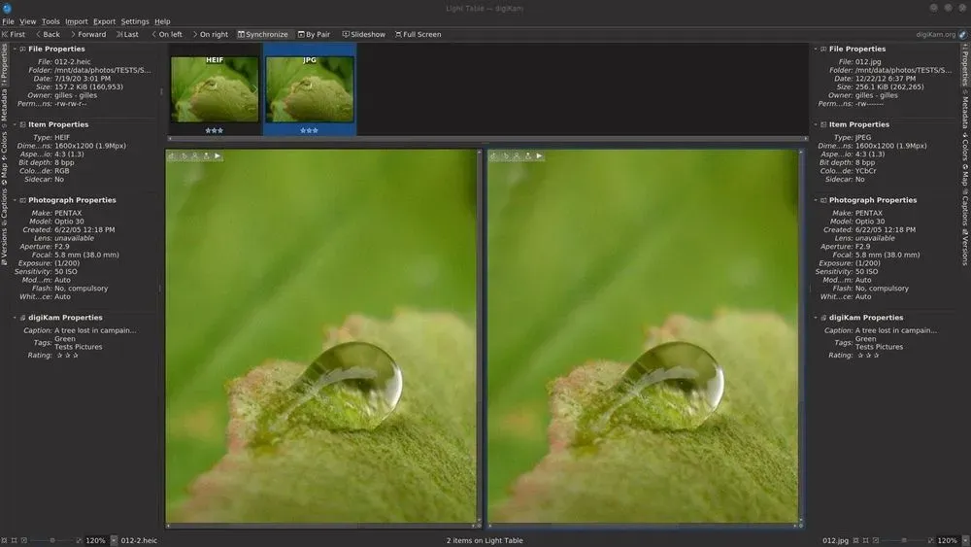Screen dimensions: 971x547
Task: Collapse right digiKam Properties section
Action: point(816,317)
